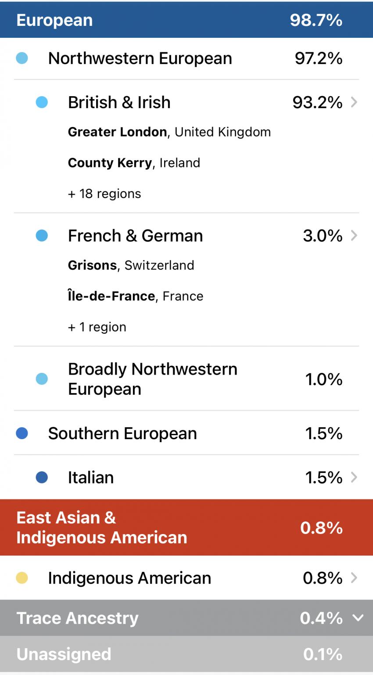Click the Broadly Northwestern European color dot
Image resolution: width=373 pixels, height=675 pixels.
[42, 379]
